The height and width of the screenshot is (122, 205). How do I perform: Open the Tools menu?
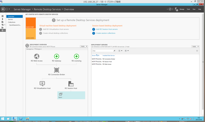click(188, 9)
